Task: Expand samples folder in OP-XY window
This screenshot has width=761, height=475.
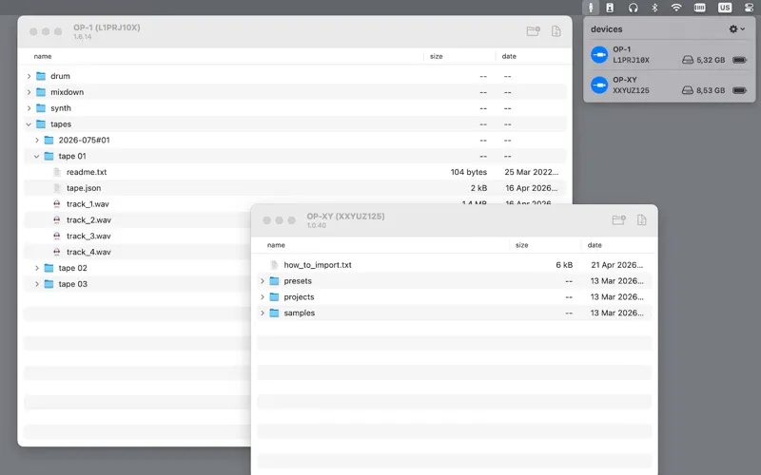Action: pos(263,313)
